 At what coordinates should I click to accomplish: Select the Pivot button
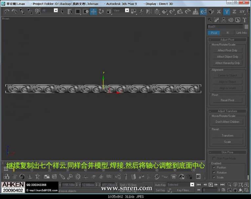[x=214, y=33]
